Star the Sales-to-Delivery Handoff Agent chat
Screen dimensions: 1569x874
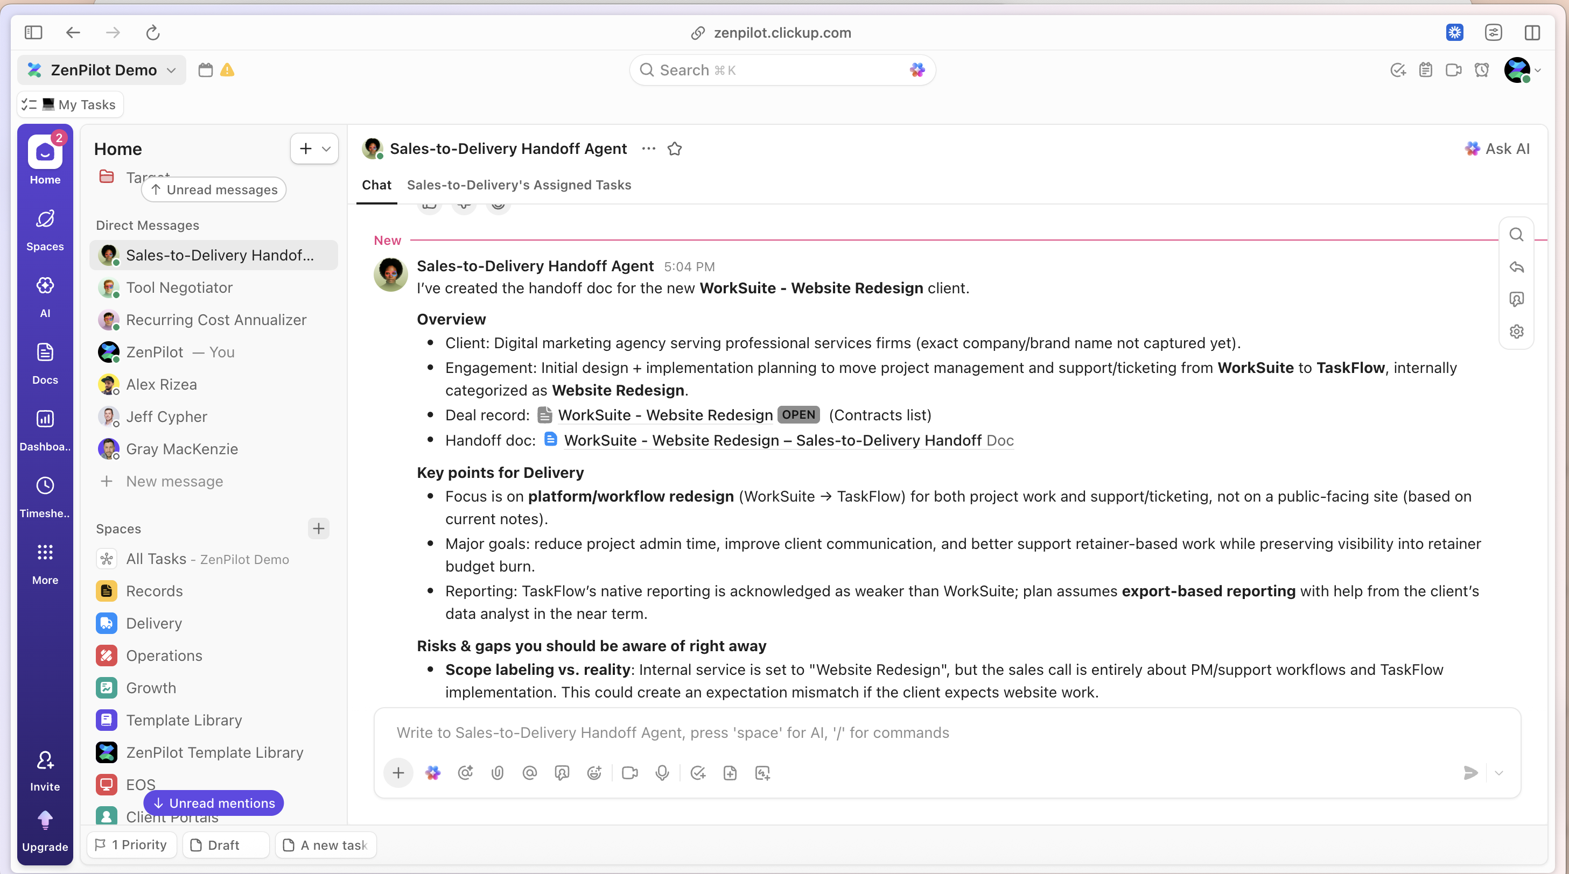tap(674, 149)
